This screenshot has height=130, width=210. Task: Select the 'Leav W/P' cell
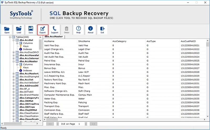click(94, 72)
